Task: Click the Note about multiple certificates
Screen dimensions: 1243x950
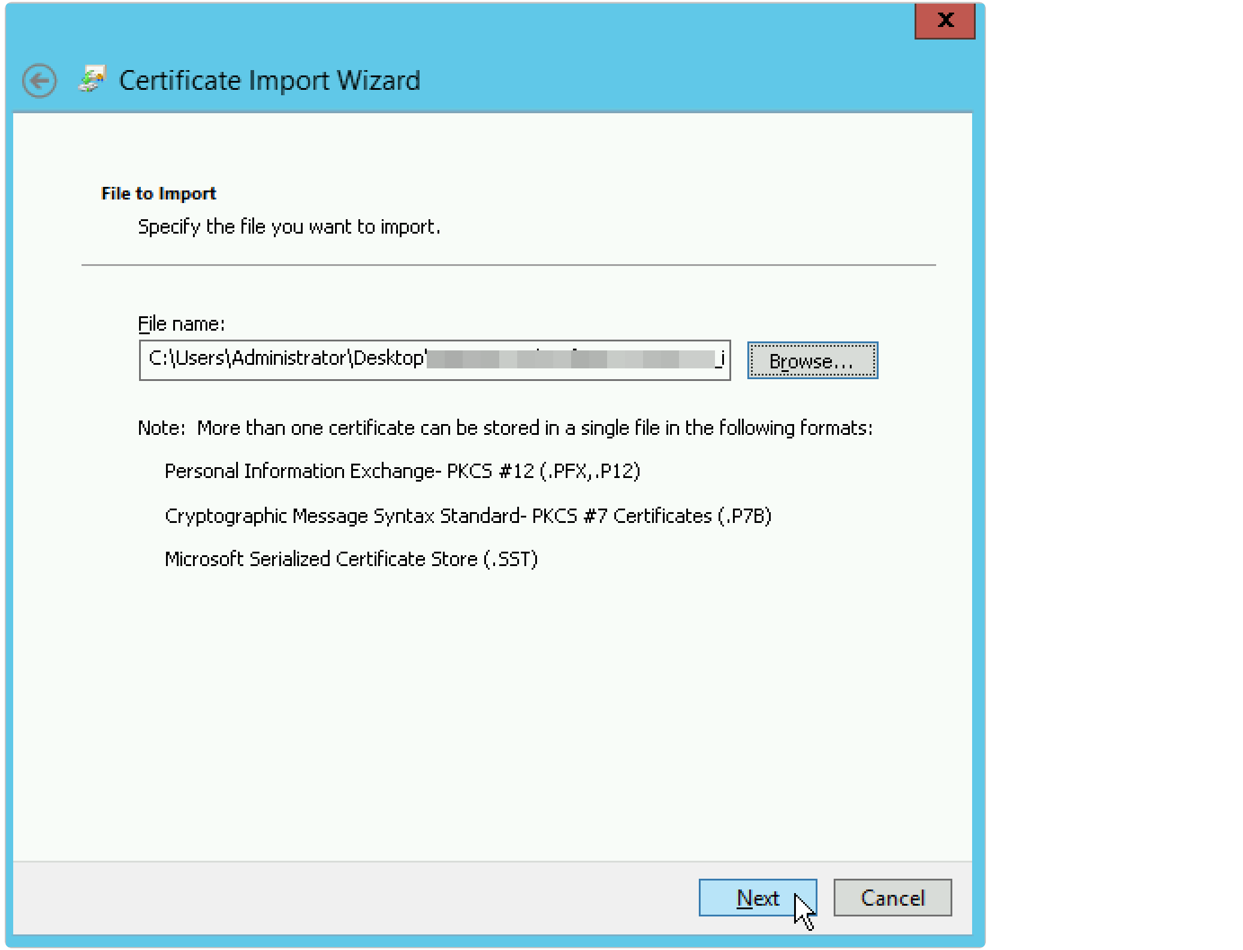Action: coord(505,428)
